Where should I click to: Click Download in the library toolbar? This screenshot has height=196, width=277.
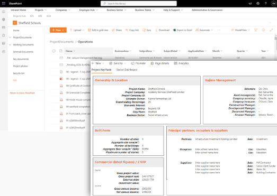click(x=163, y=30)
